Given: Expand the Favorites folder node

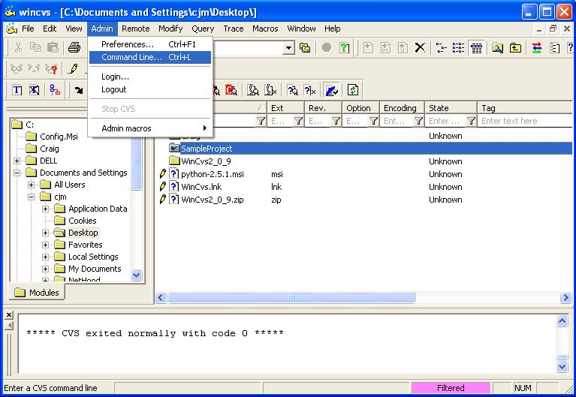Looking at the screenshot, I should 46,245.
